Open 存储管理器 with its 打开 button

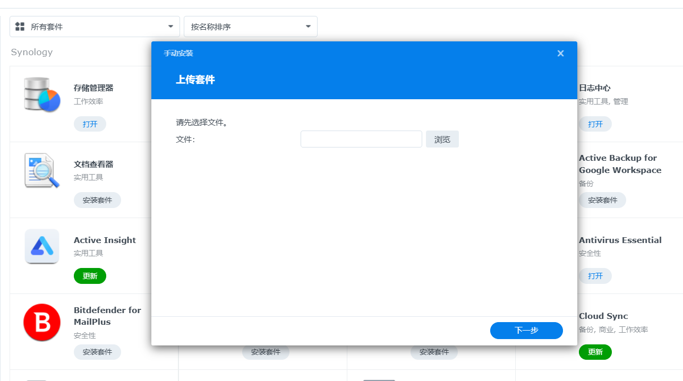pyautogui.click(x=90, y=124)
